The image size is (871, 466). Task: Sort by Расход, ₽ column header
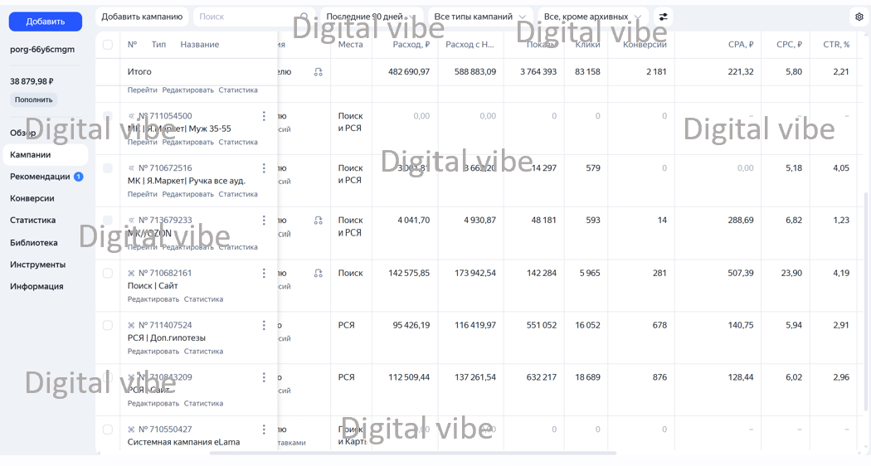[x=411, y=45]
